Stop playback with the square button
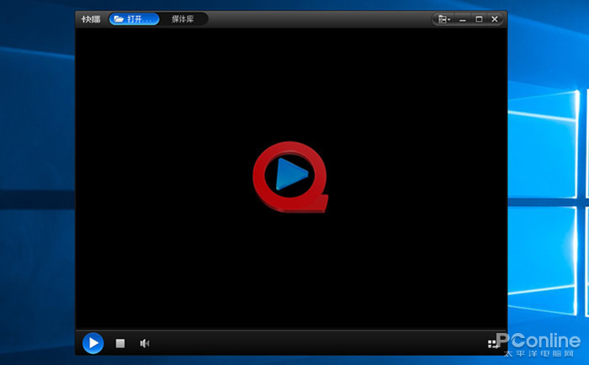Image resolution: width=589 pixels, height=365 pixels. [x=120, y=343]
